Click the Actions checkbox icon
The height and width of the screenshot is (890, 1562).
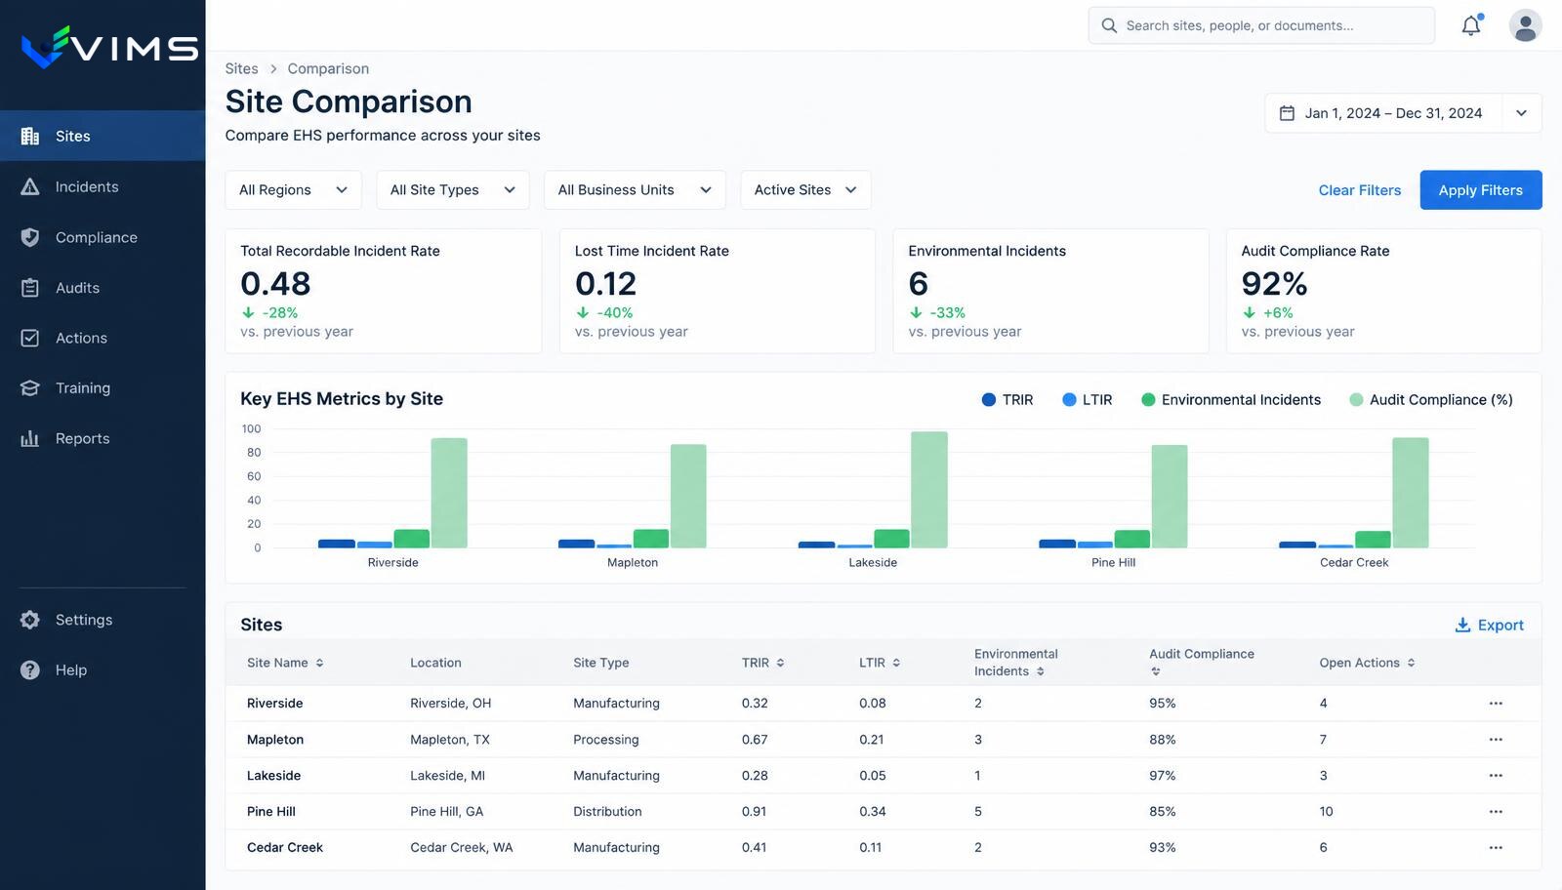point(30,338)
